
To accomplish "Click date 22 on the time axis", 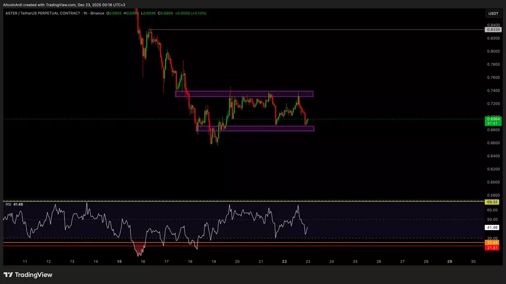I will coord(284,262).
